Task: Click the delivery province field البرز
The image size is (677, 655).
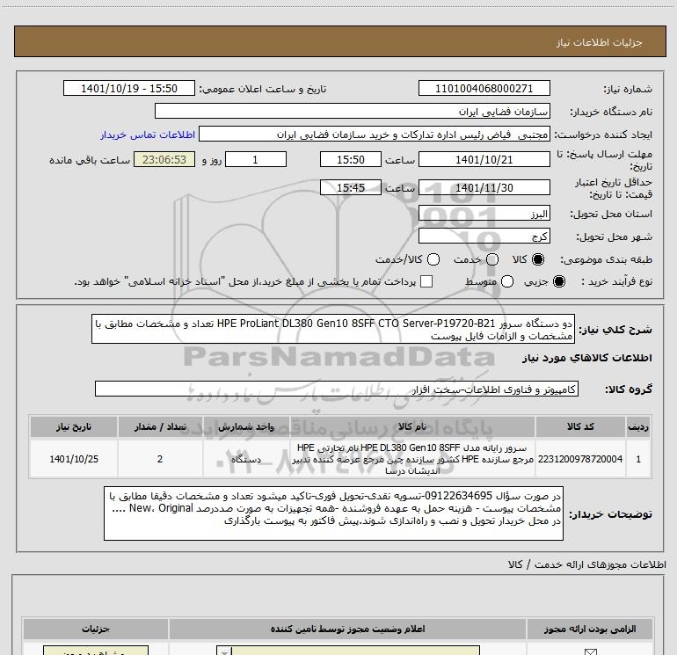Action: coord(484,214)
